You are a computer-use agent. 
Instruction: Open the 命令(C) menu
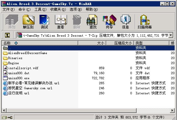tap(24, 9)
